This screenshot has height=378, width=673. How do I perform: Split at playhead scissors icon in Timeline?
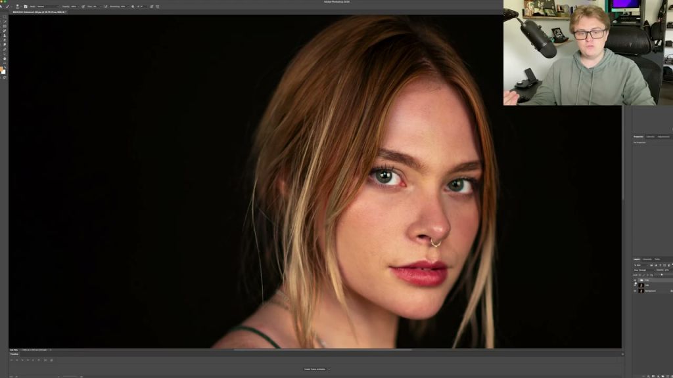(45, 360)
